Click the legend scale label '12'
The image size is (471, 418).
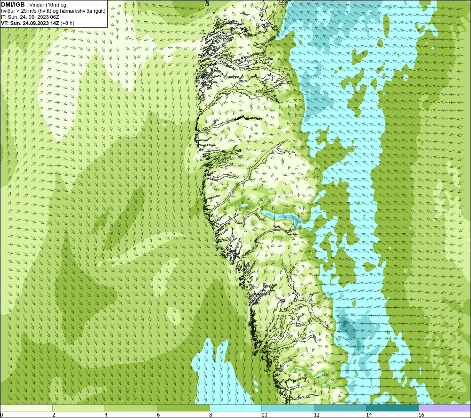317,415
